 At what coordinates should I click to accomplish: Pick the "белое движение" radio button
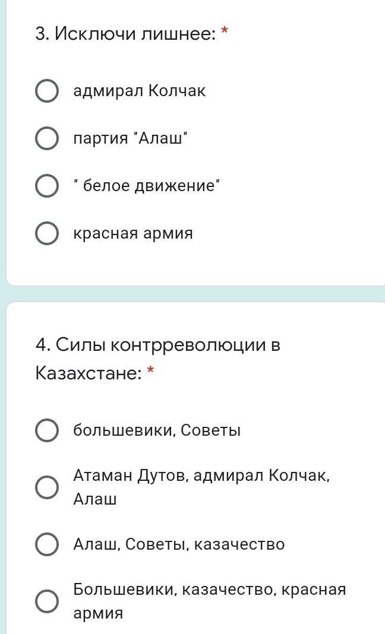click(47, 186)
